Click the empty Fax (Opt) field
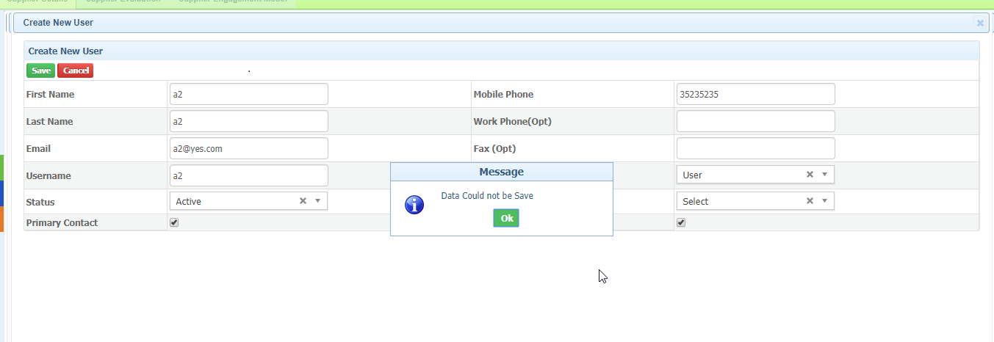The width and height of the screenshot is (994, 342). [755, 148]
